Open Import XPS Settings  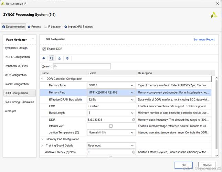coord(78,27)
